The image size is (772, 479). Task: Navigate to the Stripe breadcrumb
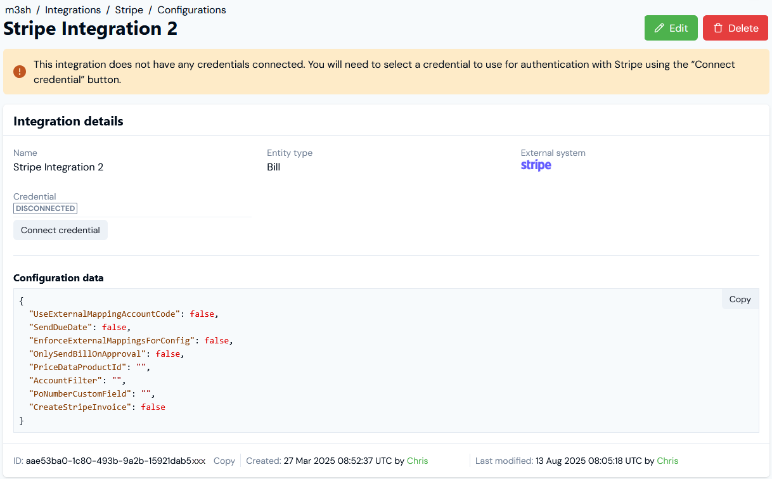tap(129, 10)
